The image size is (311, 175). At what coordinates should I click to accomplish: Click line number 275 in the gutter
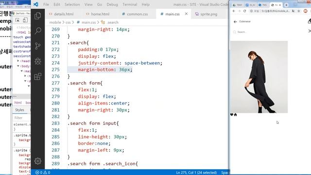click(x=55, y=70)
